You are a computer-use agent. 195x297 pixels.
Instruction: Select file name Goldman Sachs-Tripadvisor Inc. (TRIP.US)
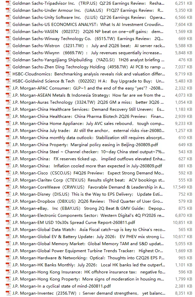[x=88, y=3]
